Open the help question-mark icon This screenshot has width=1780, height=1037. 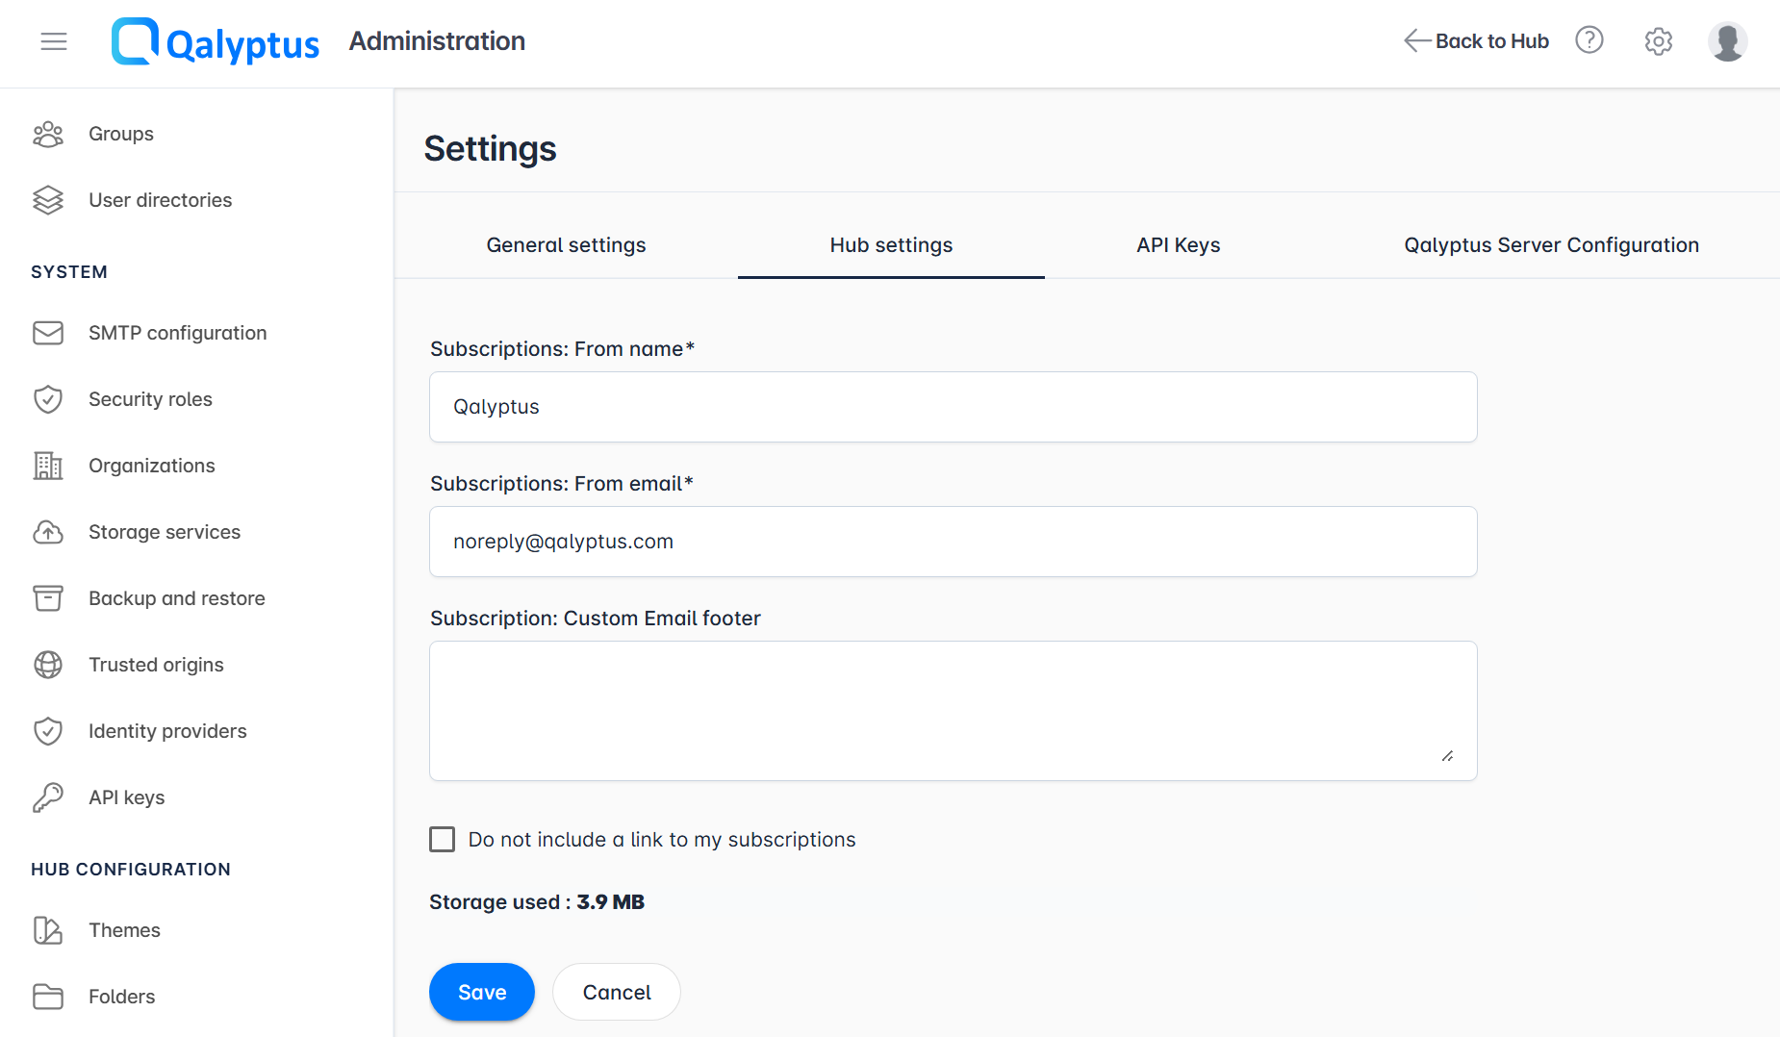1589,40
